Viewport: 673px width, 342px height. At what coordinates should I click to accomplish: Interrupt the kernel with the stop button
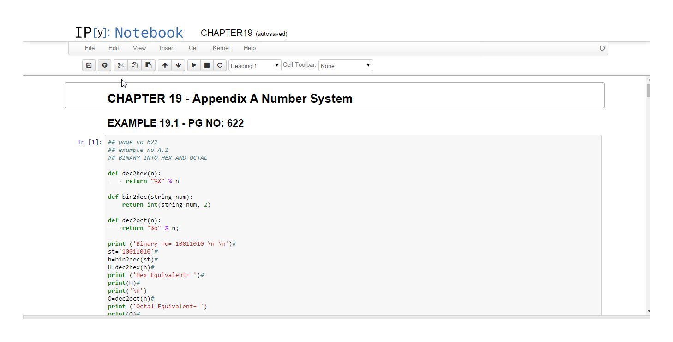207,65
